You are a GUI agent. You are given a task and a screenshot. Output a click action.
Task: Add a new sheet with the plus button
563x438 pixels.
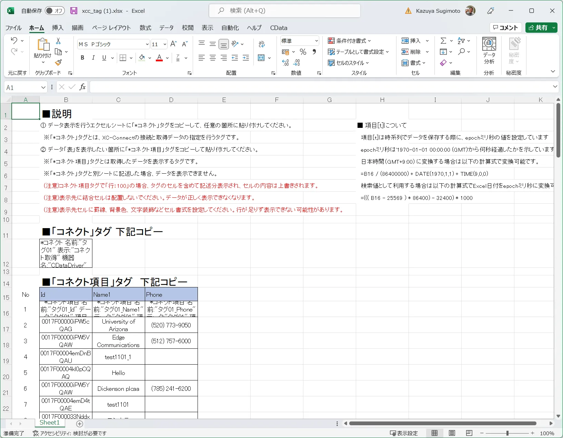pos(79,424)
